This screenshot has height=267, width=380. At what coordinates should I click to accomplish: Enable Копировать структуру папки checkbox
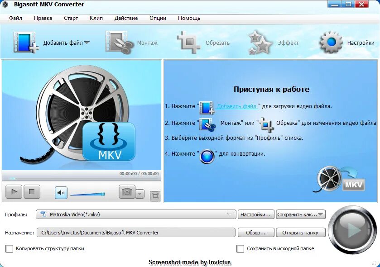coord(9,248)
